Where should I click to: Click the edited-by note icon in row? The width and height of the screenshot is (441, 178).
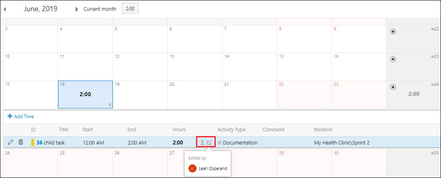209,142
